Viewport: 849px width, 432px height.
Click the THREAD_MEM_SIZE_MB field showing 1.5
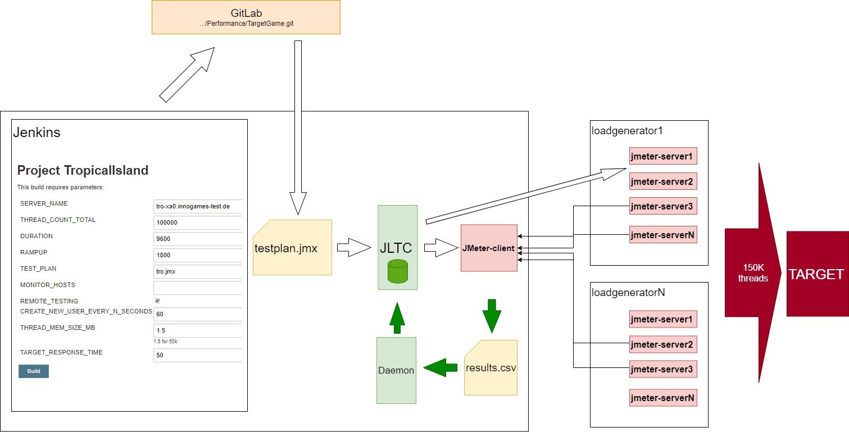click(x=198, y=331)
